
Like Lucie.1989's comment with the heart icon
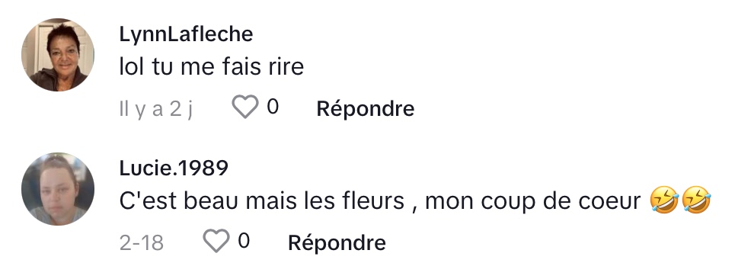(216, 241)
